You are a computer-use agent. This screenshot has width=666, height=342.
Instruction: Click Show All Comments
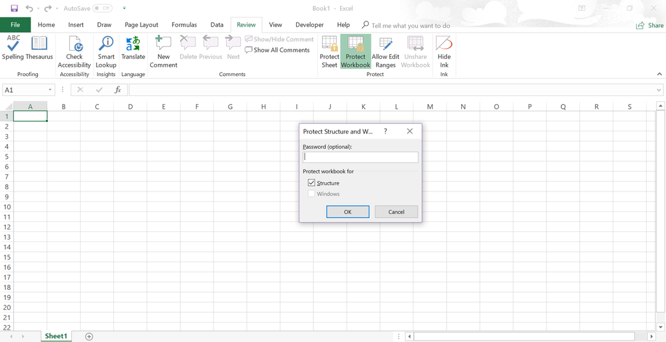coord(277,50)
